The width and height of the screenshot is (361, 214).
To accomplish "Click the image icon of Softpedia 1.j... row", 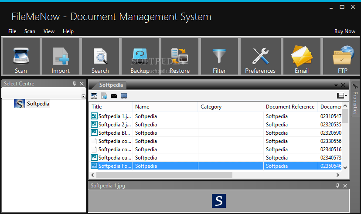I will point(94,116).
